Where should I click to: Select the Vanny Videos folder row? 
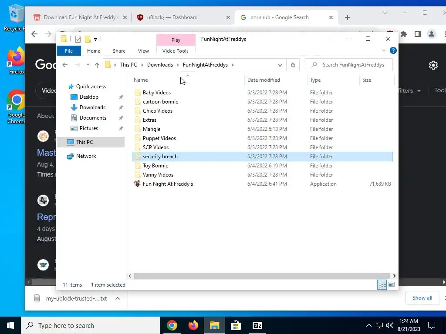pyautogui.click(x=263, y=175)
